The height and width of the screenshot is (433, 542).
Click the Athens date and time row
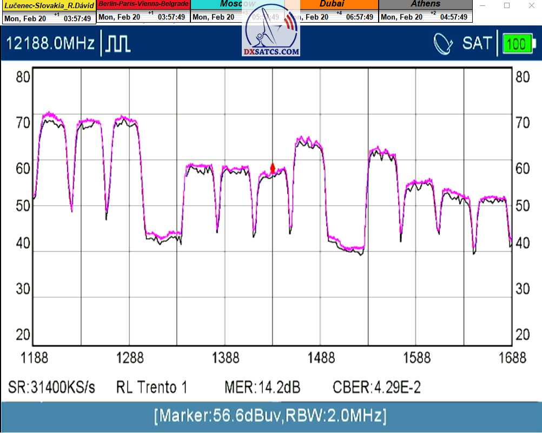click(425, 17)
